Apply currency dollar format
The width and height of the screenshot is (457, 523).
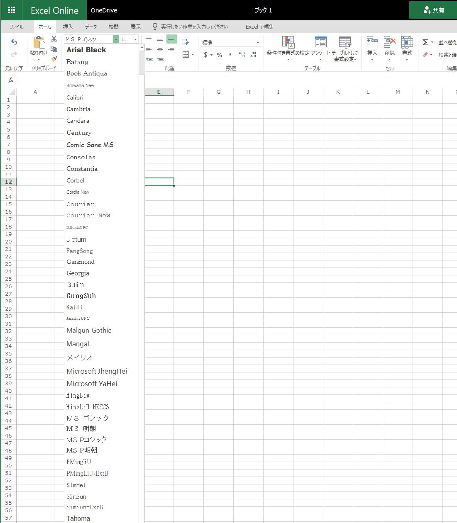pyautogui.click(x=205, y=55)
